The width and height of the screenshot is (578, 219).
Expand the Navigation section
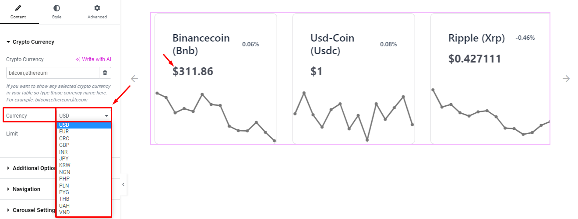click(26, 189)
